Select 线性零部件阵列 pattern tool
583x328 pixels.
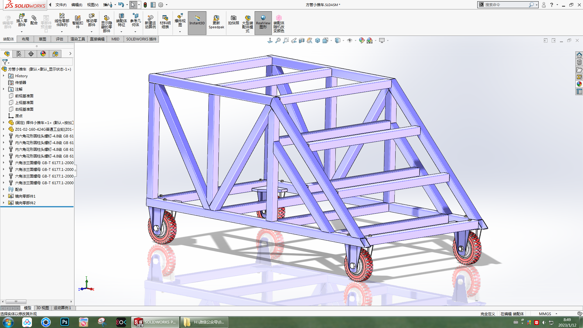62,20
